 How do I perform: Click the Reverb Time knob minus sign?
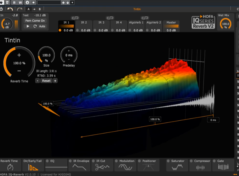click(19, 71)
